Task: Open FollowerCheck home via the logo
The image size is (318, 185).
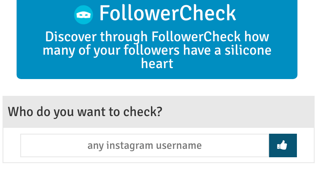Action: 84,15
